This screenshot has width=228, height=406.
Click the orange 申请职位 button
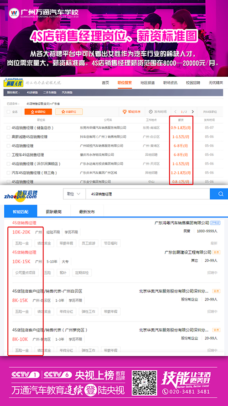[x=38, y=112]
